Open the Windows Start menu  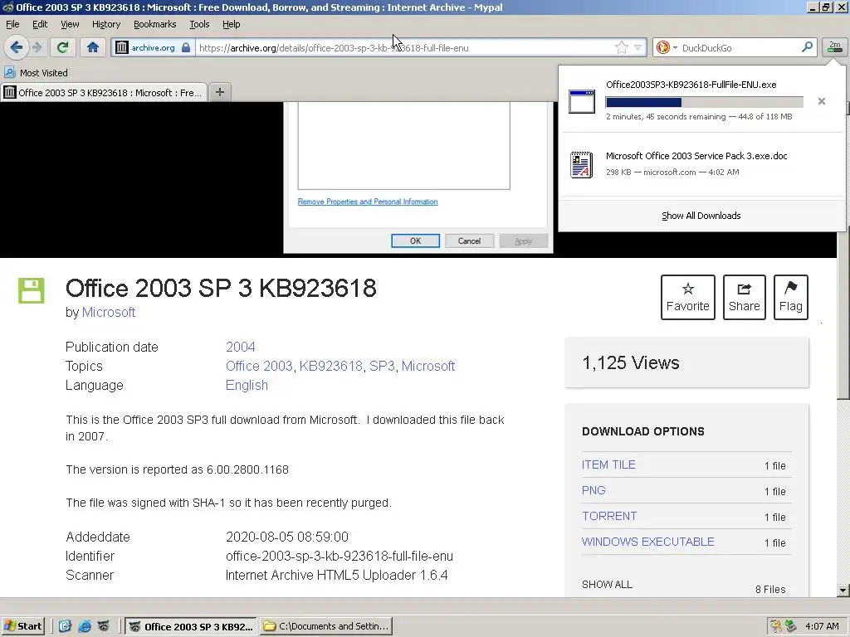pos(22,626)
